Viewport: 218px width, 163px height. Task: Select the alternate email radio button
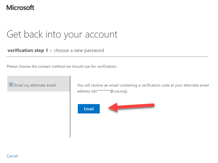click(11, 85)
